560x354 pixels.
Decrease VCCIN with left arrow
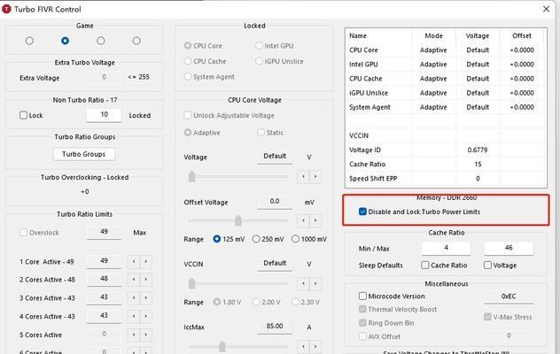coord(303,284)
